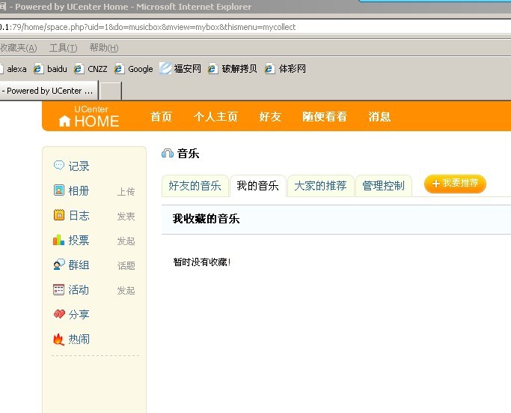This screenshot has height=413, width=511.
Task: Select the Powered by UCenter browser tab
Action: (49, 91)
